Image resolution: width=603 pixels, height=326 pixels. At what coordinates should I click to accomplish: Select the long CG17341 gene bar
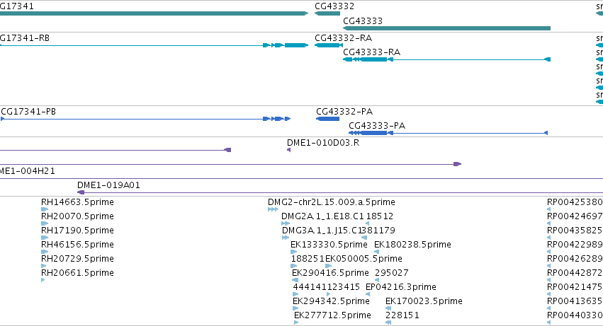pyautogui.click(x=154, y=13)
